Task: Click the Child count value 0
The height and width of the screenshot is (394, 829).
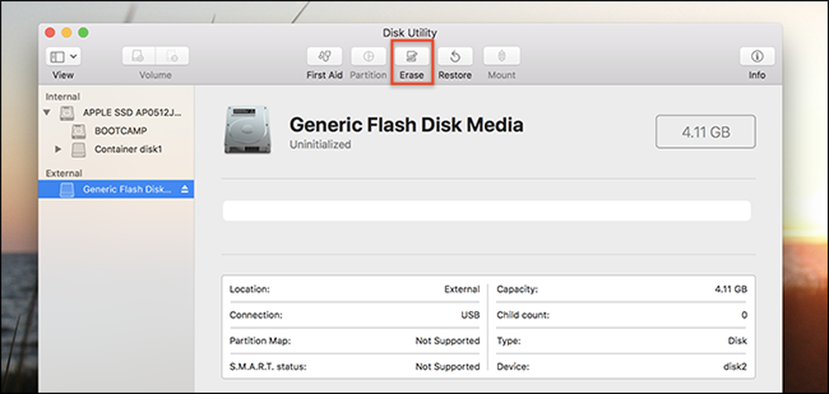Action: tap(744, 315)
